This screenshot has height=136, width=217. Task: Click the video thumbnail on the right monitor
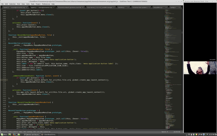click(200, 68)
